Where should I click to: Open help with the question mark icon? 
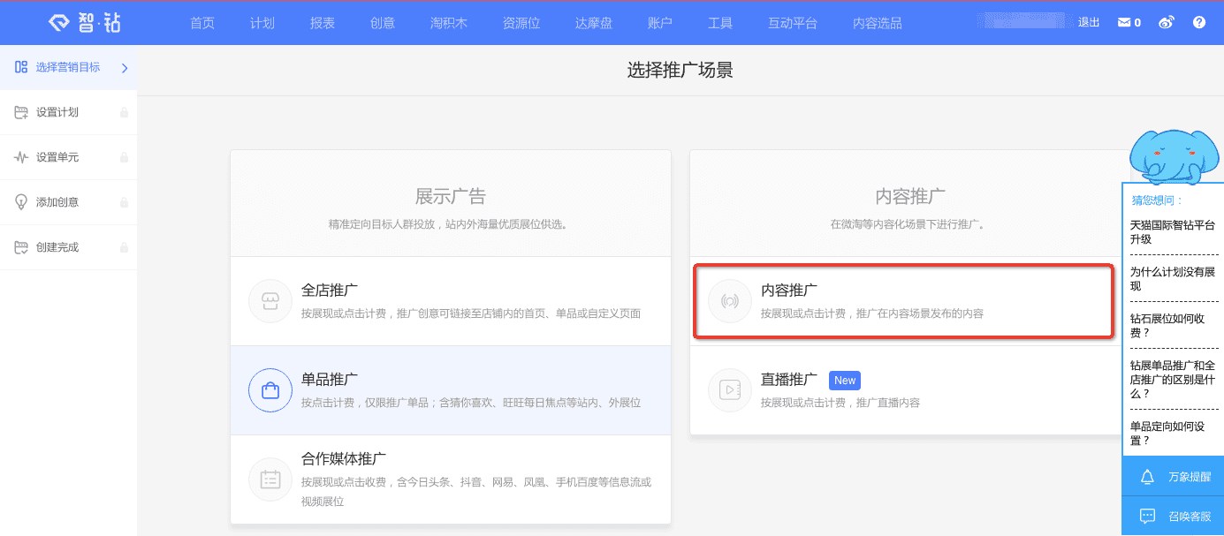coord(1198,22)
